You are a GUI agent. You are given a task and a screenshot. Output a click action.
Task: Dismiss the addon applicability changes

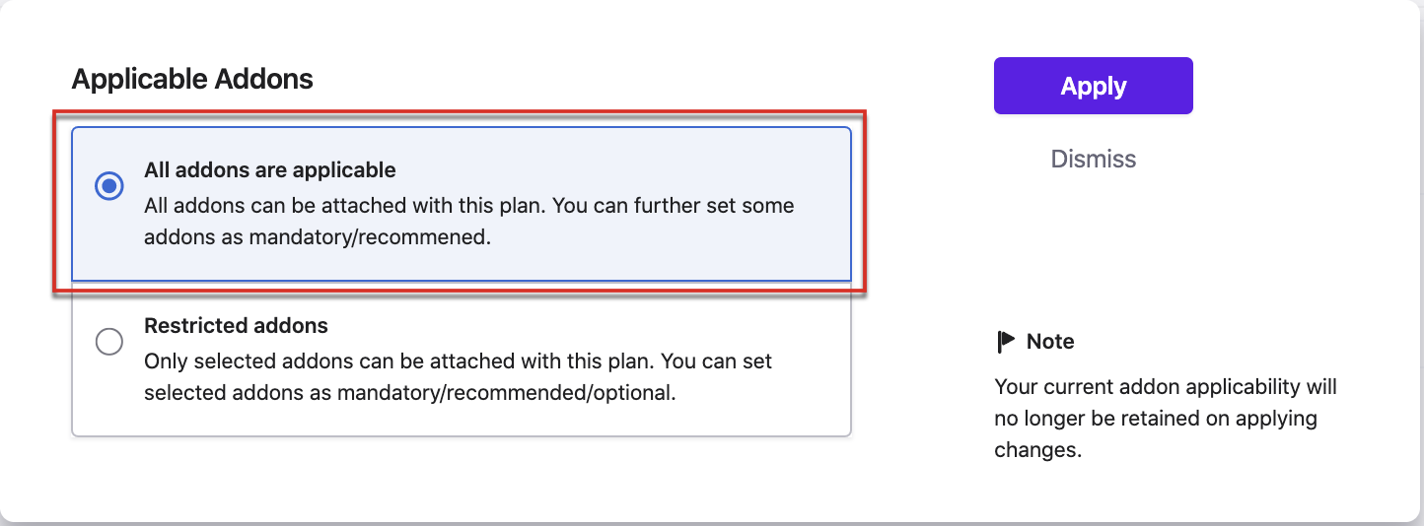(x=1093, y=159)
